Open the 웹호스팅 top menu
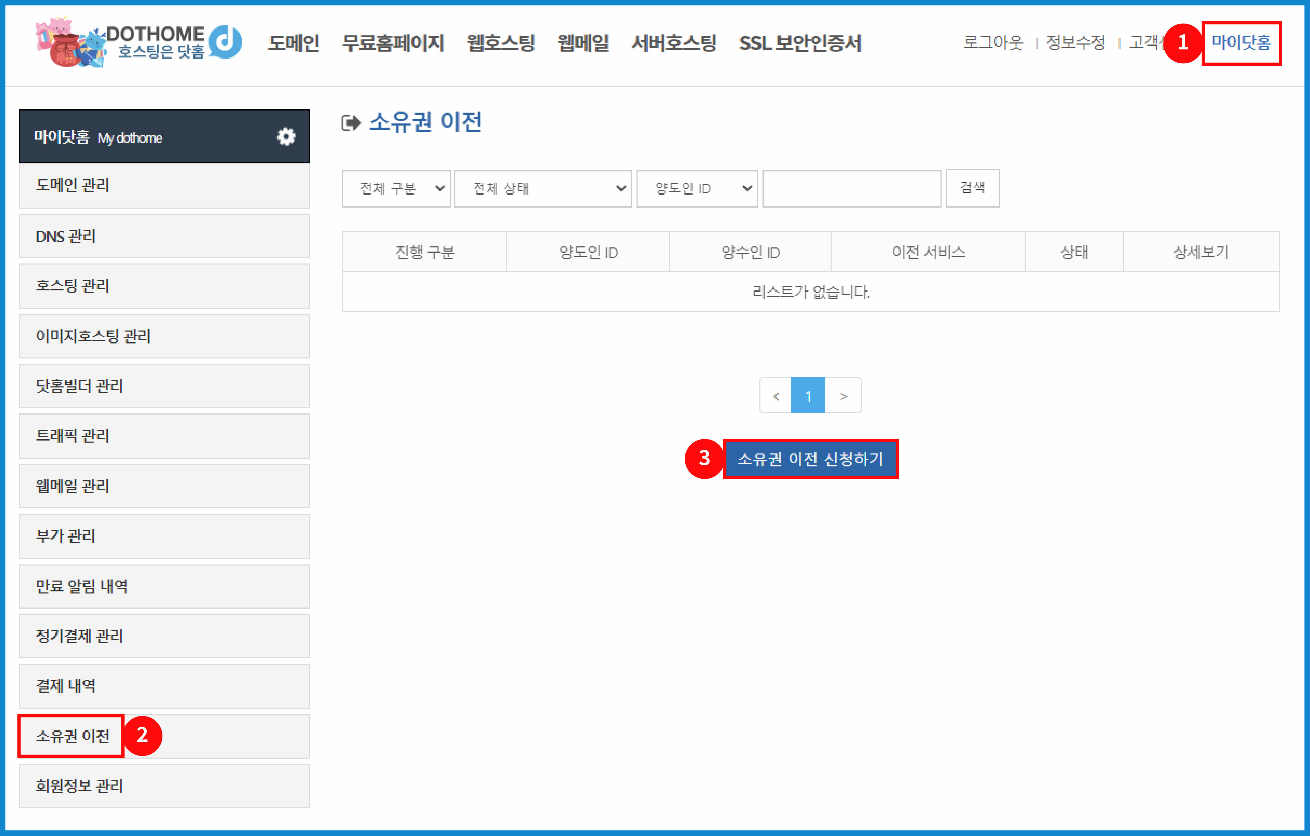1310x836 pixels. (x=500, y=42)
